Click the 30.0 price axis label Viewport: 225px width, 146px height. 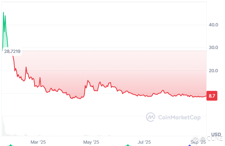[213, 47]
